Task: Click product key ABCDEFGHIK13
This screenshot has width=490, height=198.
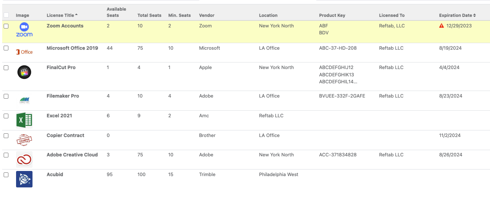Action: tap(336, 75)
